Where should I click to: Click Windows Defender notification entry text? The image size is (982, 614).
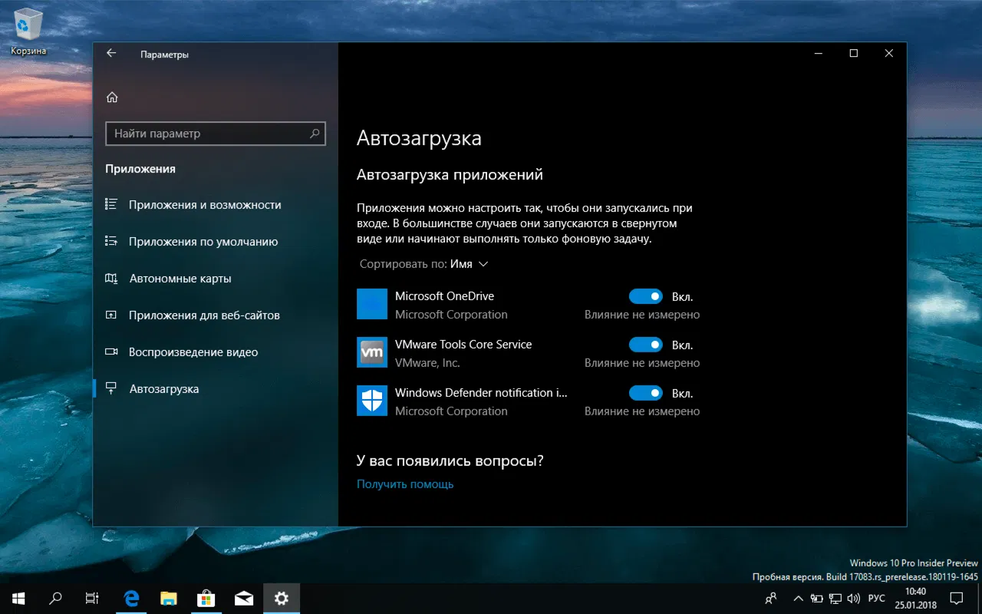click(x=481, y=393)
